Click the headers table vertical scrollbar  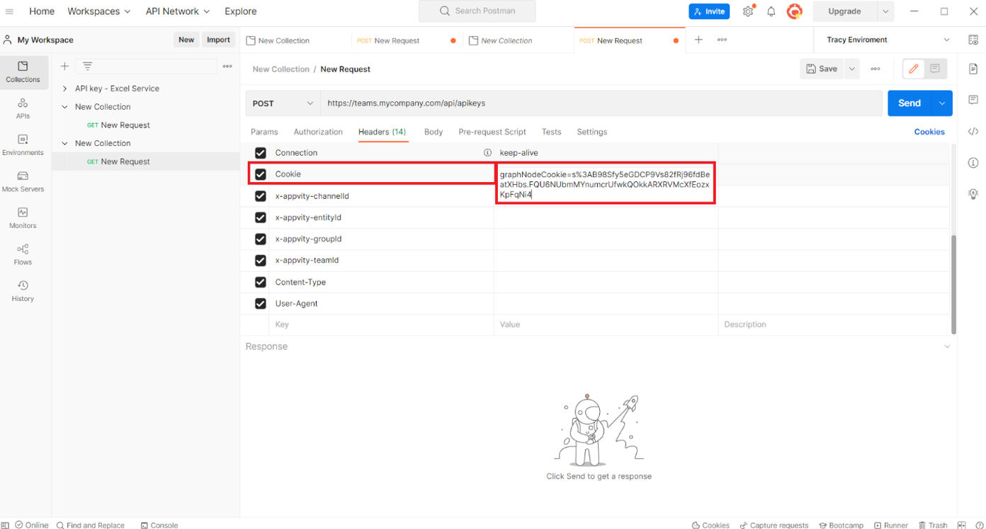click(x=953, y=283)
